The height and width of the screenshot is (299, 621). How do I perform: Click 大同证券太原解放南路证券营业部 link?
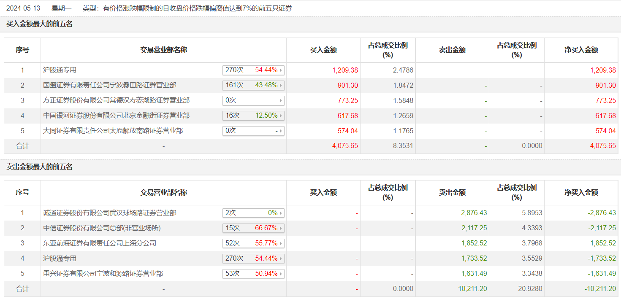113,131
